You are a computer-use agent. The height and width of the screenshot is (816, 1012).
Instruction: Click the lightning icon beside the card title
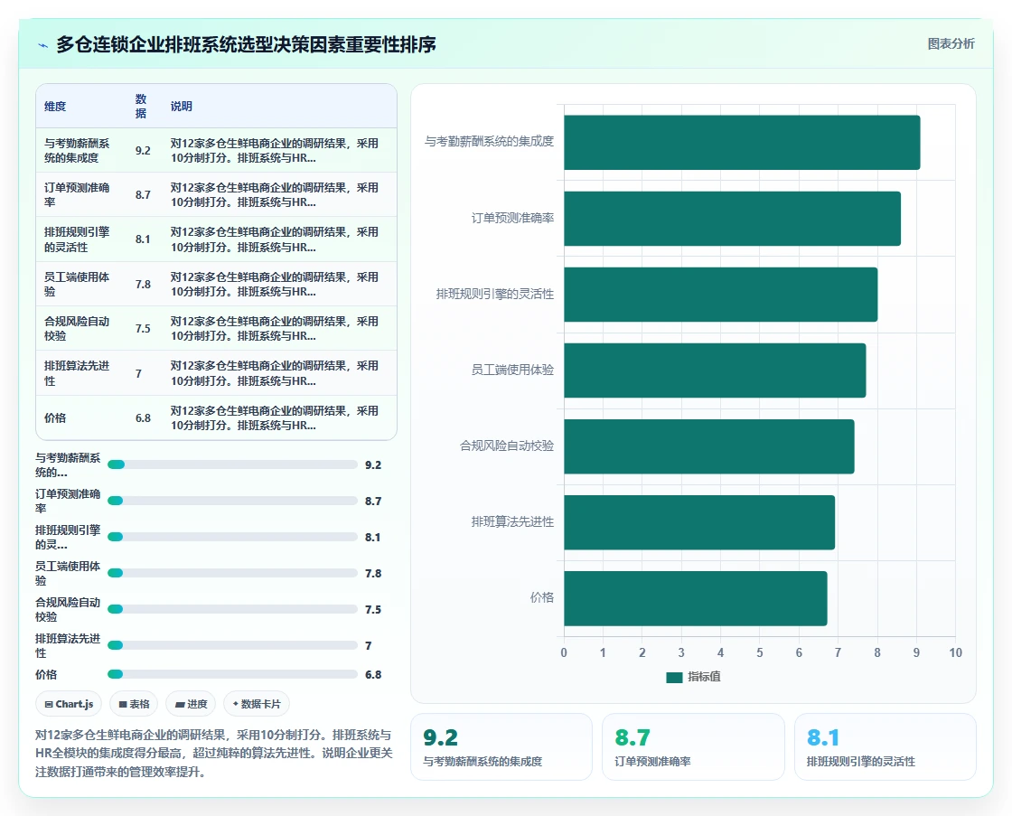tap(43, 45)
